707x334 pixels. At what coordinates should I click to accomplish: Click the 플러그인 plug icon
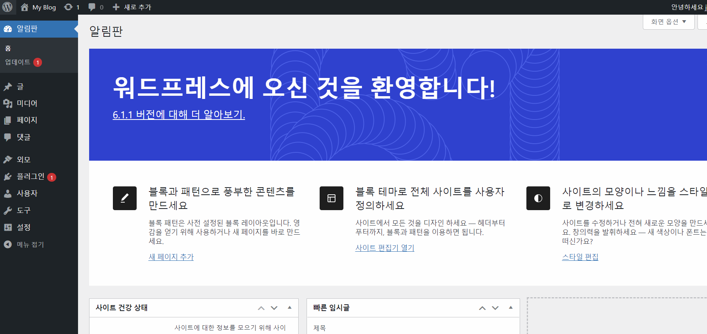pos(8,176)
